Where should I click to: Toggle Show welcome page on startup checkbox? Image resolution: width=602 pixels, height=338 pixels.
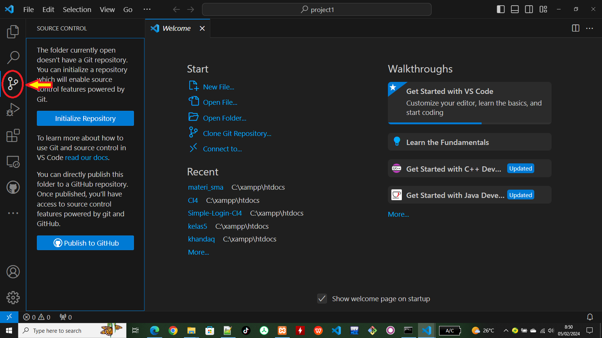pos(322,299)
